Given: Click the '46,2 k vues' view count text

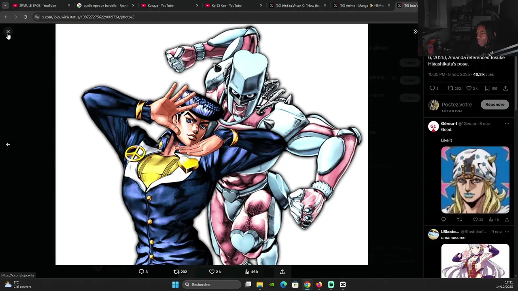Looking at the screenshot, I should (483, 74).
